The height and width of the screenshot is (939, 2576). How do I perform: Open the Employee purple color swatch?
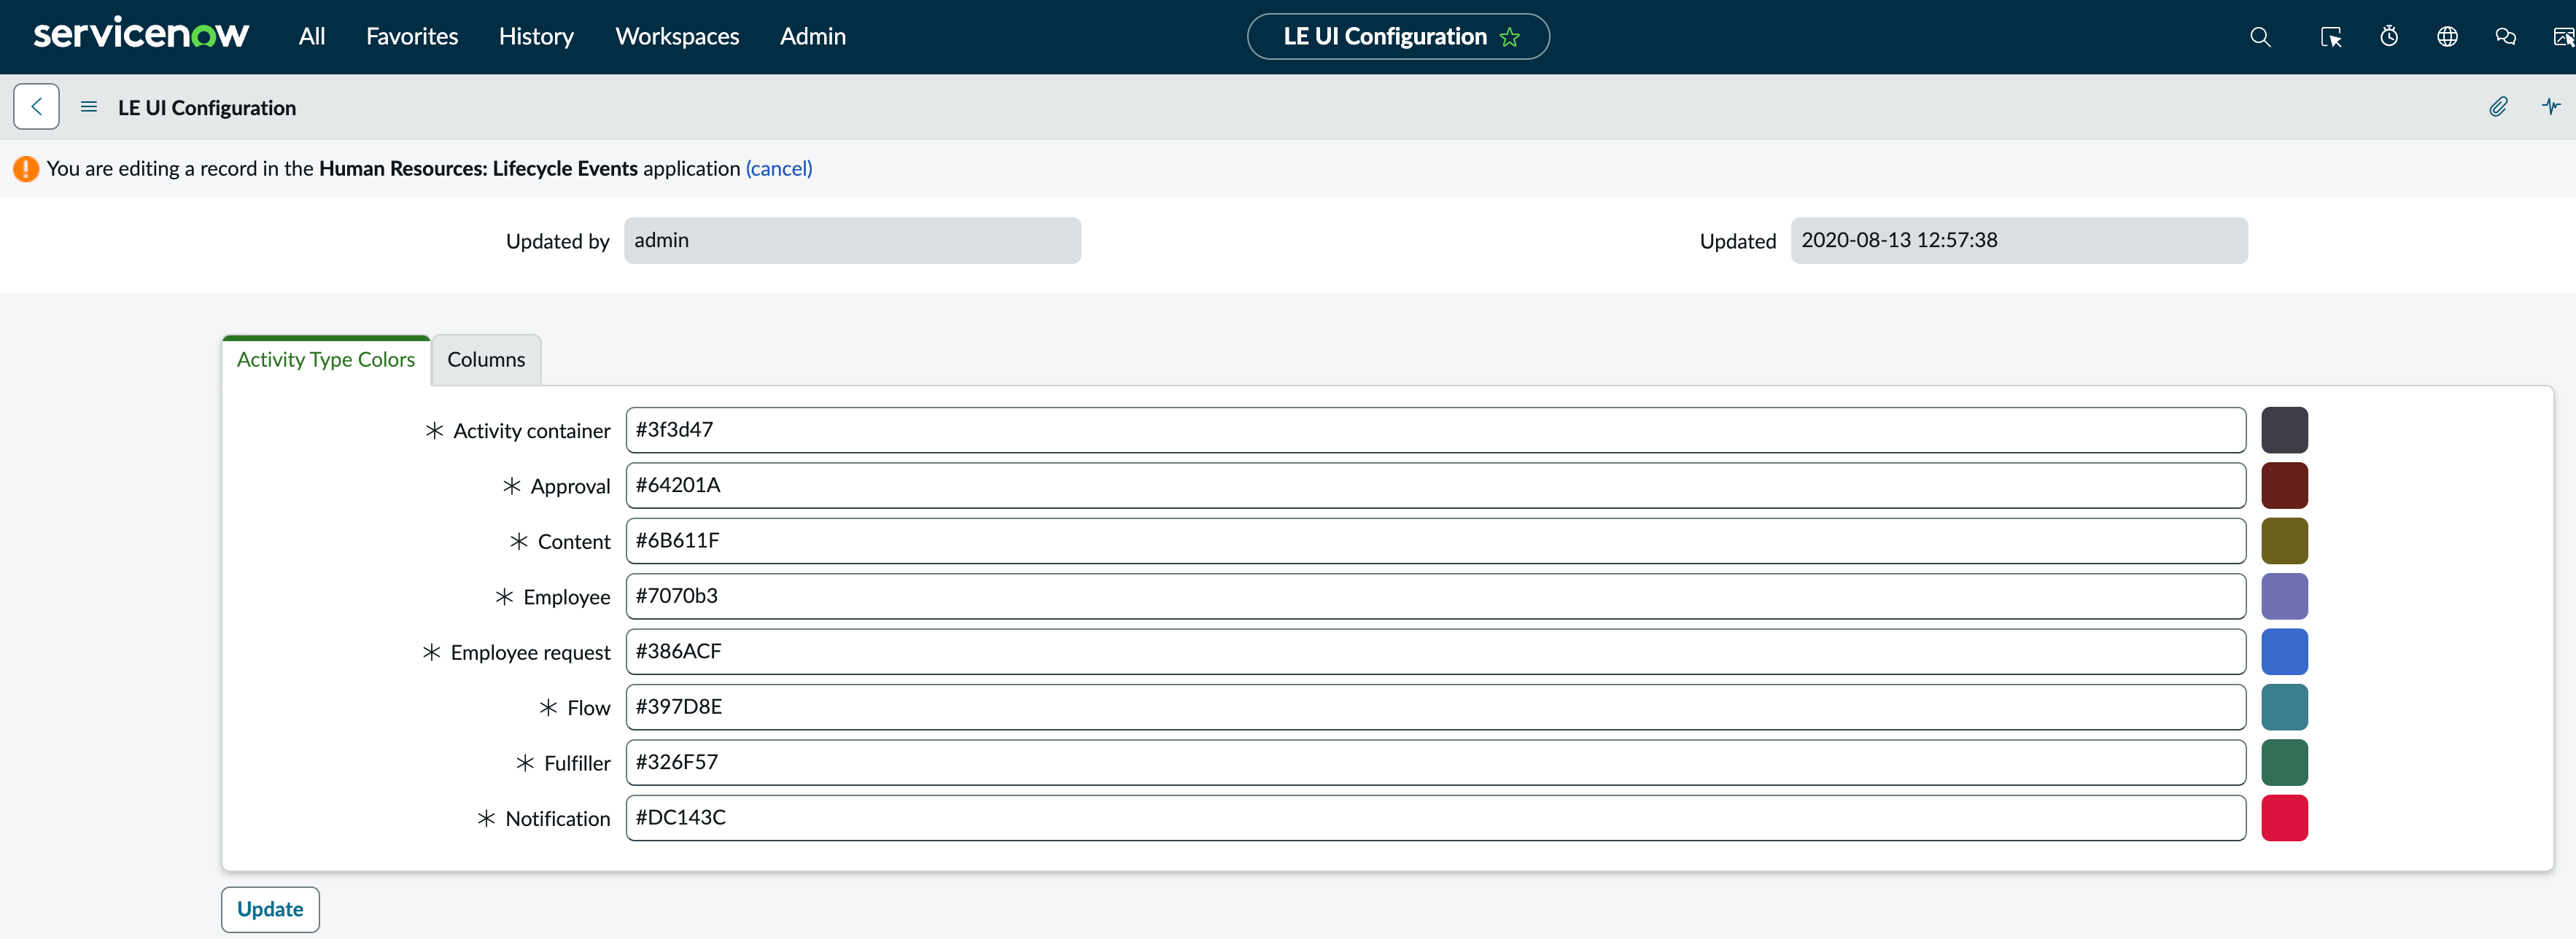tap(2284, 596)
